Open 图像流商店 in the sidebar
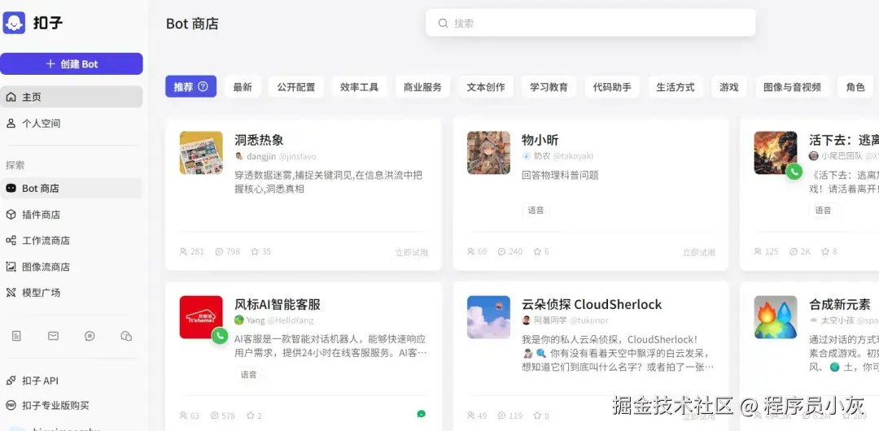The width and height of the screenshot is (879, 431). pyautogui.click(x=71, y=267)
